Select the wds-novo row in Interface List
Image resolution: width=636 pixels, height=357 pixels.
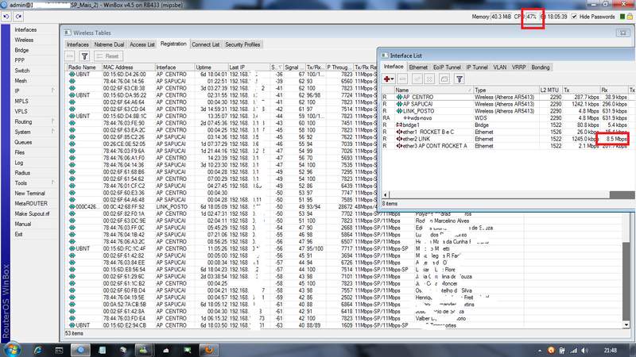click(x=507, y=117)
